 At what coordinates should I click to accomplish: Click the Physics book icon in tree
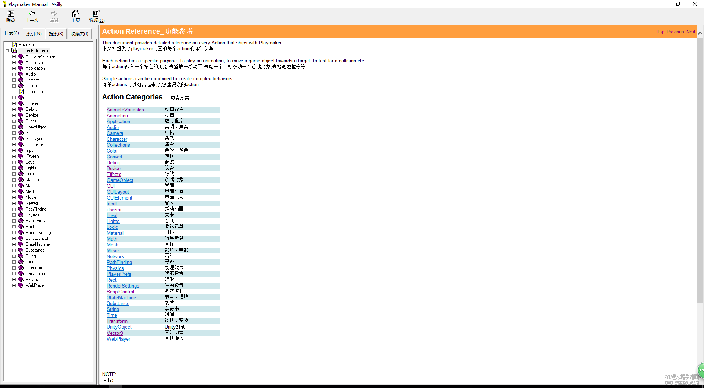(21, 215)
